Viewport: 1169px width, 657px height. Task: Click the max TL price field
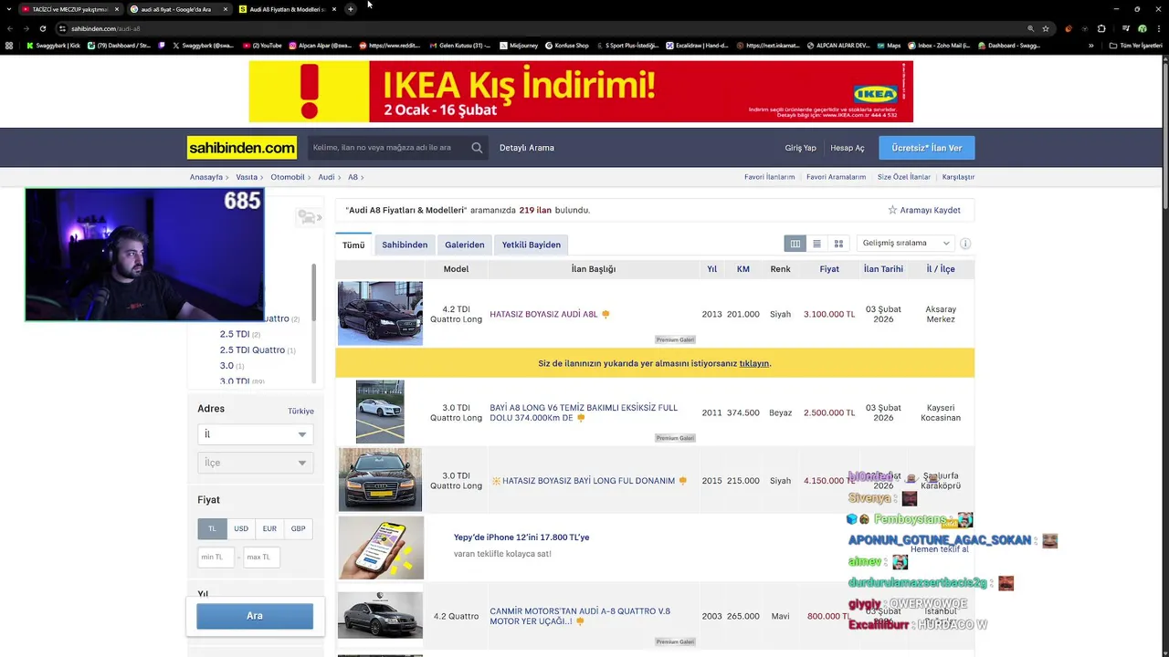[x=261, y=557]
